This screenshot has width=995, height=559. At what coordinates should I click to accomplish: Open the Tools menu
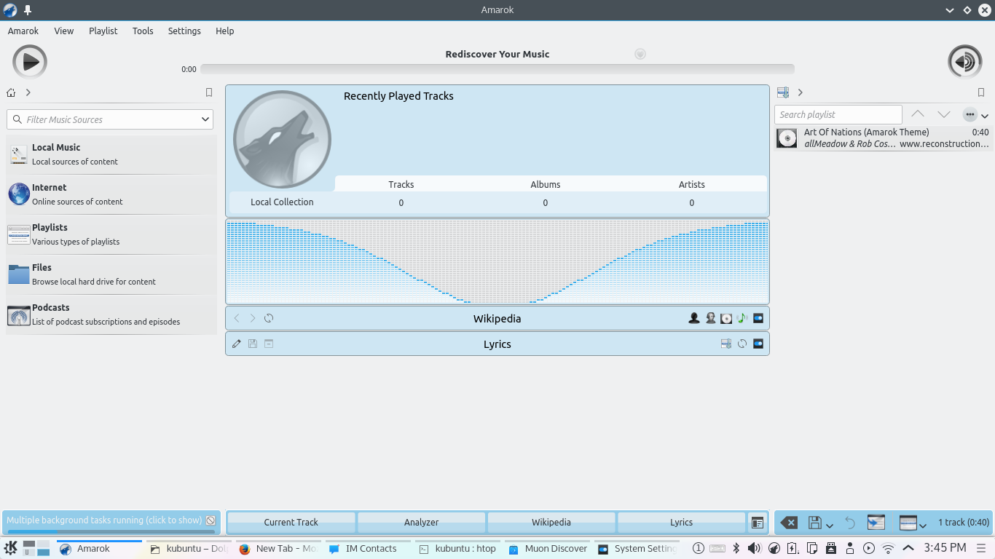[x=143, y=31]
